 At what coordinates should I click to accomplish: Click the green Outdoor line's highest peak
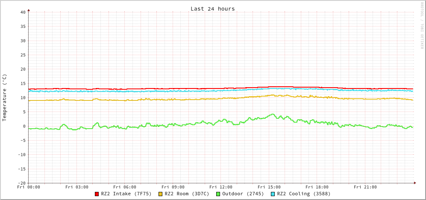pos(273,114)
